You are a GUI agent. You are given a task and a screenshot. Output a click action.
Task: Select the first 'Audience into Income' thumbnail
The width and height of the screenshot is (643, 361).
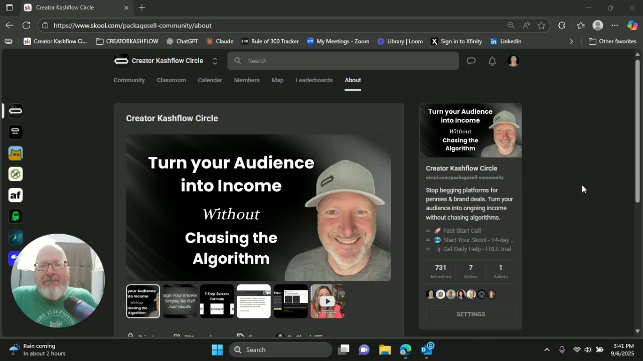click(143, 301)
